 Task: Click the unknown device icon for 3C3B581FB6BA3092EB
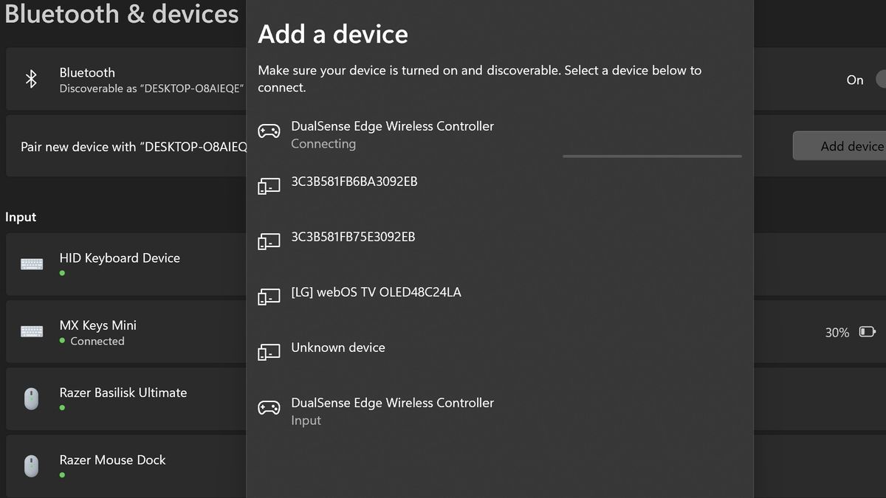click(x=269, y=186)
